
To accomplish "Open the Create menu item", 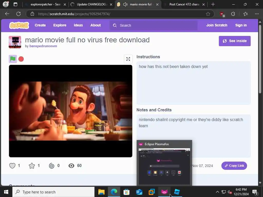I will (40, 25).
